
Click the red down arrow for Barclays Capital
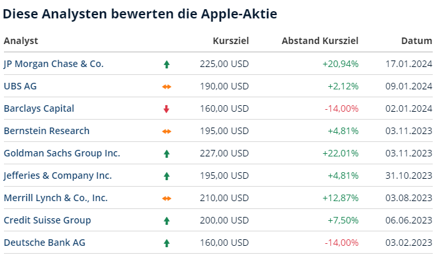(166, 109)
